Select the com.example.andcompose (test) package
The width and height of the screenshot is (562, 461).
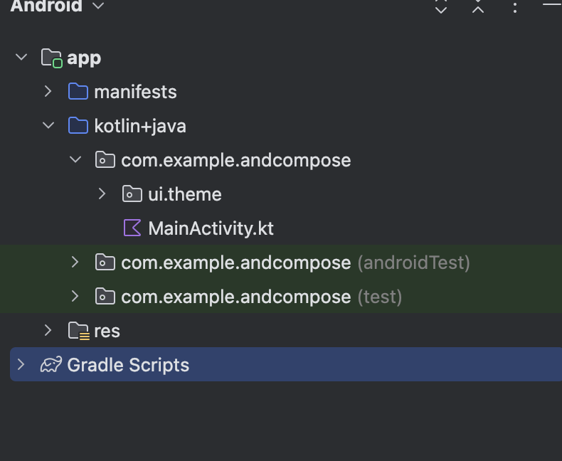pos(235,297)
